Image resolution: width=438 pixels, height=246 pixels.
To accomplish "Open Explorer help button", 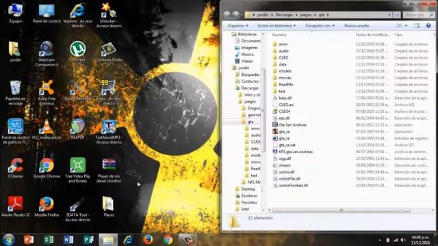I will pyautogui.click(x=428, y=26).
